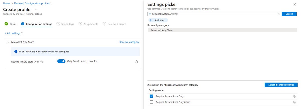Close the Settings picker panel
The height and width of the screenshot is (109, 301).
pyautogui.click(x=294, y=4)
